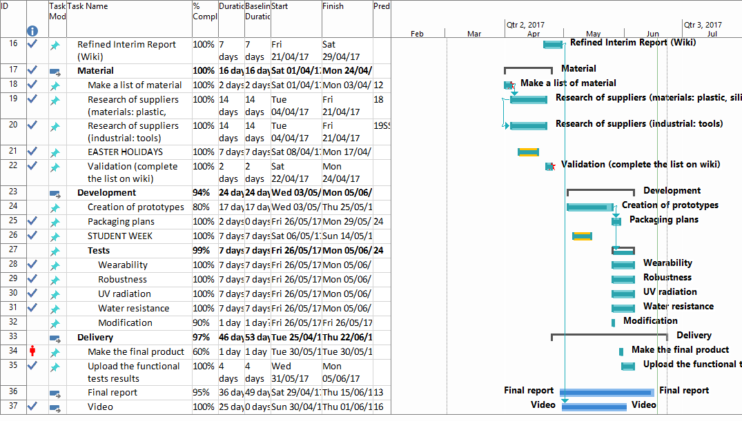Click the info indicator icon in column header
742x421 pixels.
[32, 31]
